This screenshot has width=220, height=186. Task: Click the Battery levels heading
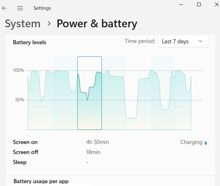point(30,42)
